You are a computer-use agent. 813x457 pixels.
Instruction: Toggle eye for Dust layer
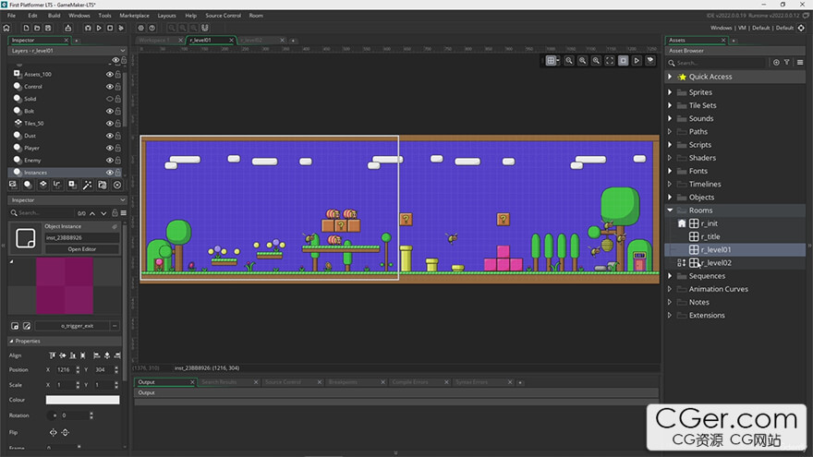(x=109, y=136)
